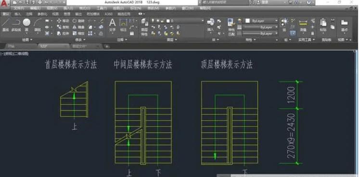Click the New file icon in quick access toolbar
359x177 pixels.
15,2
